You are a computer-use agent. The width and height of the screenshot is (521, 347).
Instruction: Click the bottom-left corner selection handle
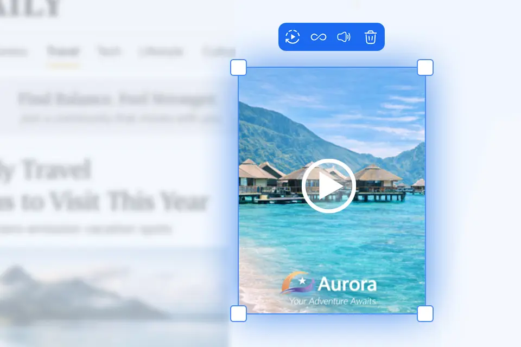[x=239, y=313]
